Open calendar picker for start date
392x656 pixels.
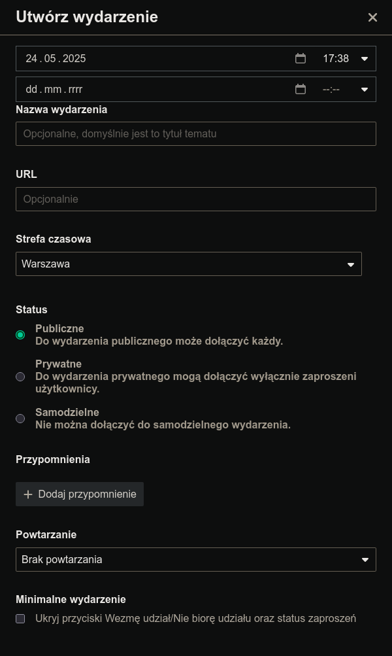[300, 58]
